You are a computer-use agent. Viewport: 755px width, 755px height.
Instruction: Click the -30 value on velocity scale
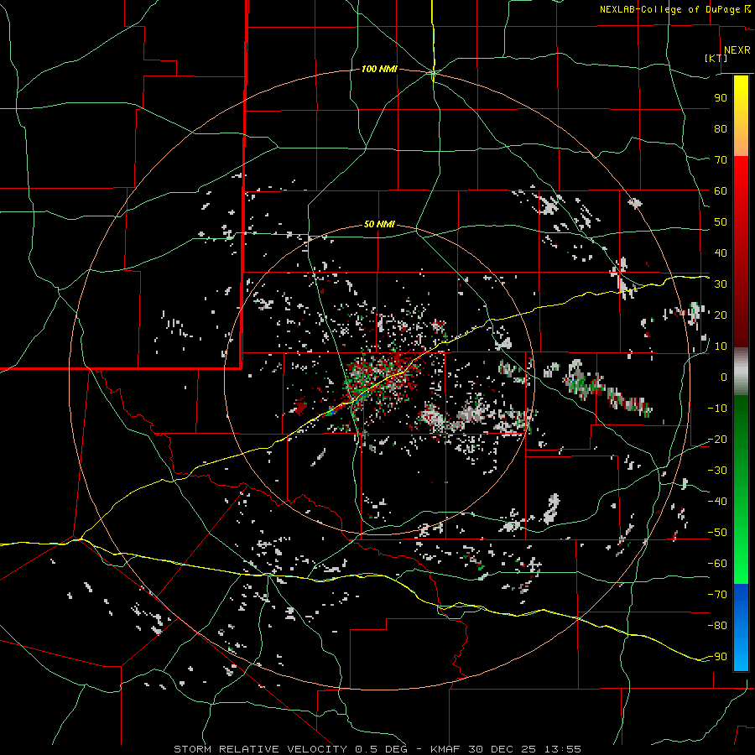717,471
